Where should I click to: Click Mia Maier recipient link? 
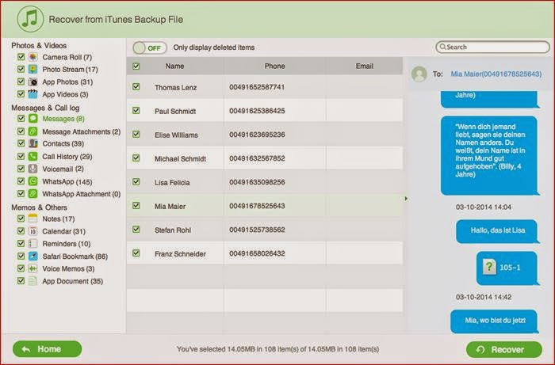pos(496,74)
